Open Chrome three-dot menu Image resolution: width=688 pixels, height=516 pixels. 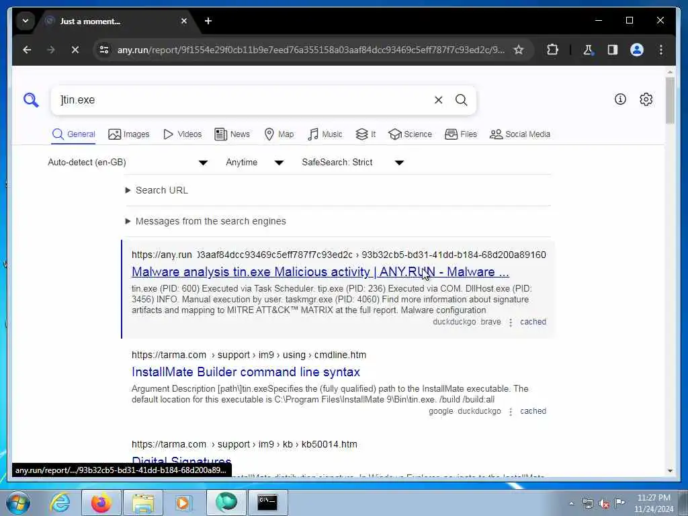(661, 50)
